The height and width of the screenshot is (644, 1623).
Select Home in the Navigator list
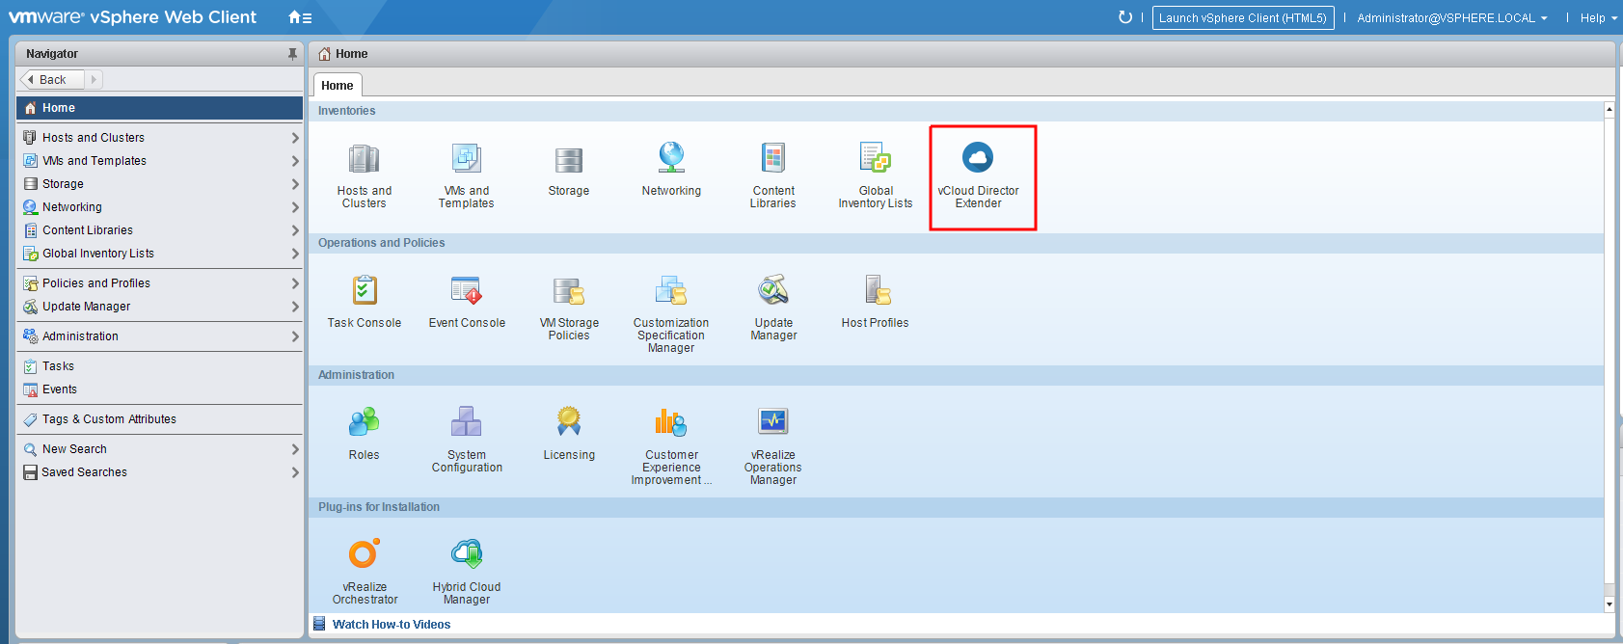click(159, 108)
